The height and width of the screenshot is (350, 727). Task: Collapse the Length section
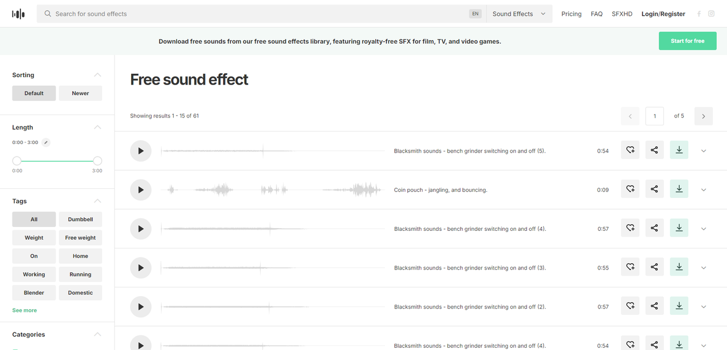pyautogui.click(x=98, y=127)
